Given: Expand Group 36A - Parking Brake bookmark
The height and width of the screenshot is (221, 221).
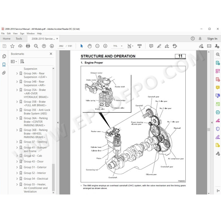Looking at the screenshot, I should (x=17, y=118).
